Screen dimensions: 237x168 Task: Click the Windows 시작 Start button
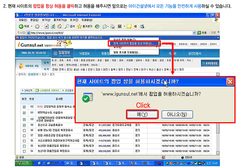(x=24, y=163)
